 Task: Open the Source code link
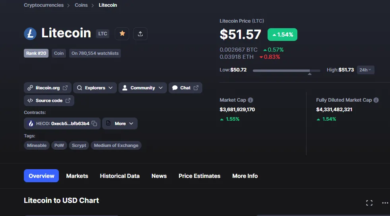pyautogui.click(x=49, y=100)
